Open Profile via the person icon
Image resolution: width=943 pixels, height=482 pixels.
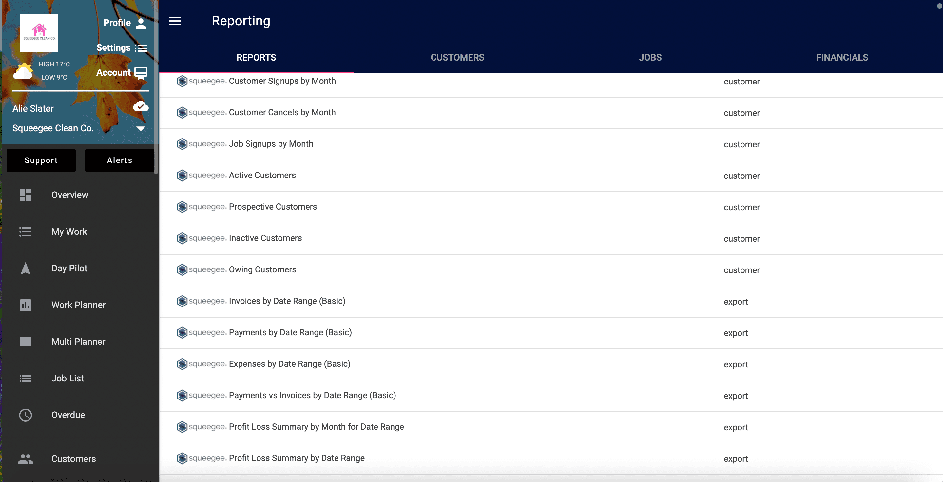(x=141, y=23)
